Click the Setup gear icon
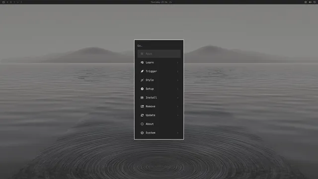Screen dimensions: 318x179 (142, 89)
